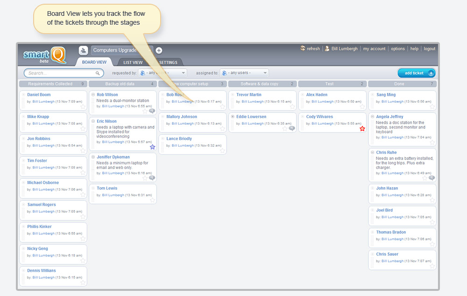Expand the Eddie Lowersen ticket
Viewport: 467px width, 296px height.
[233, 117]
